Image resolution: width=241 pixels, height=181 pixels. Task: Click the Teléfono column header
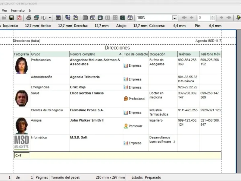[188, 54]
